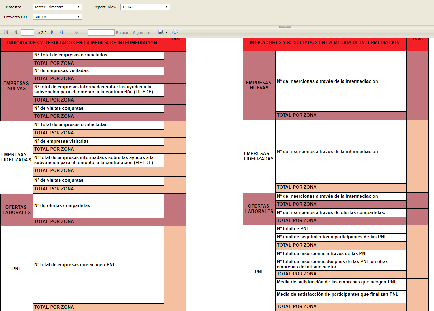Jump to the last report page
This screenshot has width=434, height=311.
click(61, 32)
